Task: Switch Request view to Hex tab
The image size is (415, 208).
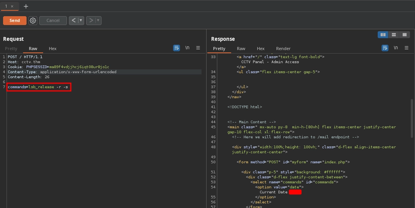Action: (x=53, y=49)
